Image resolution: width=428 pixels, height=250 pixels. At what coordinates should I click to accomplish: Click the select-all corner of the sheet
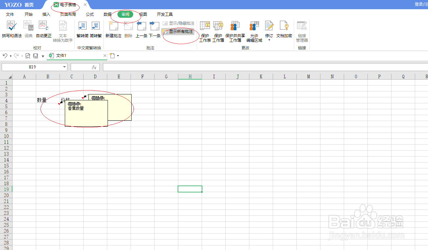[x=6, y=77]
